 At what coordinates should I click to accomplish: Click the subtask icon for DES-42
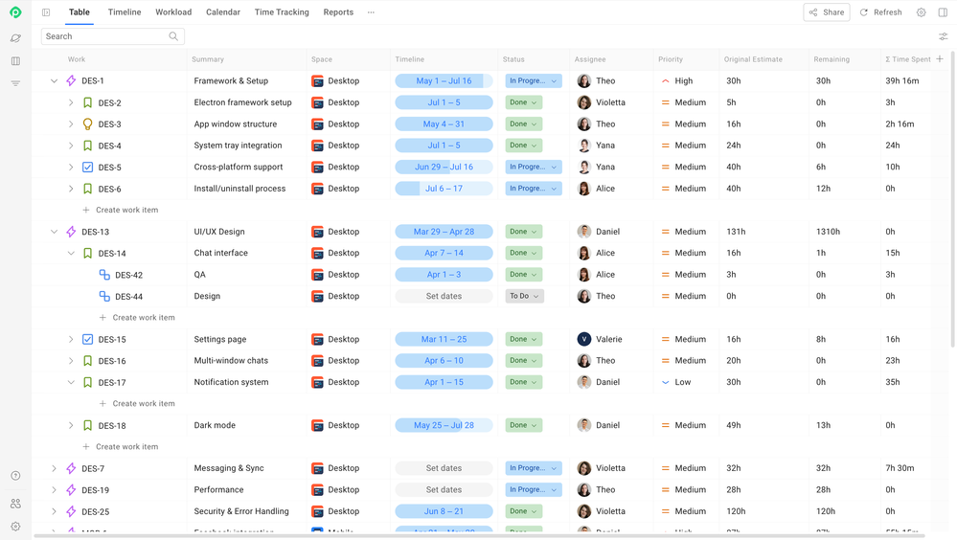[x=104, y=275]
